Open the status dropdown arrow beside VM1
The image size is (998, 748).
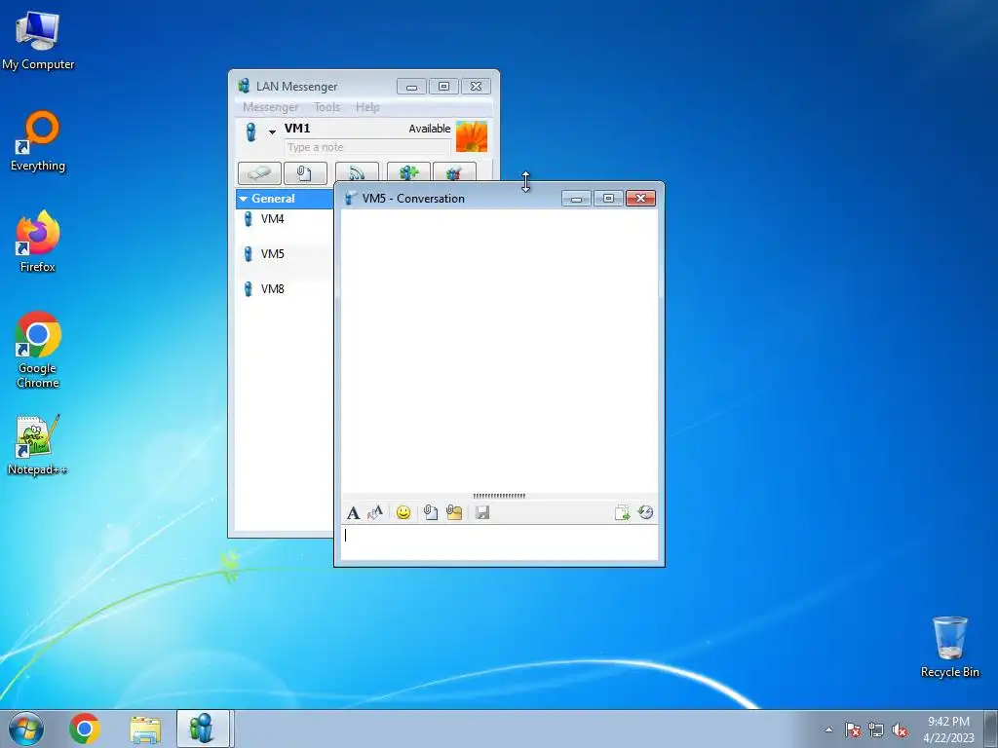(x=272, y=132)
